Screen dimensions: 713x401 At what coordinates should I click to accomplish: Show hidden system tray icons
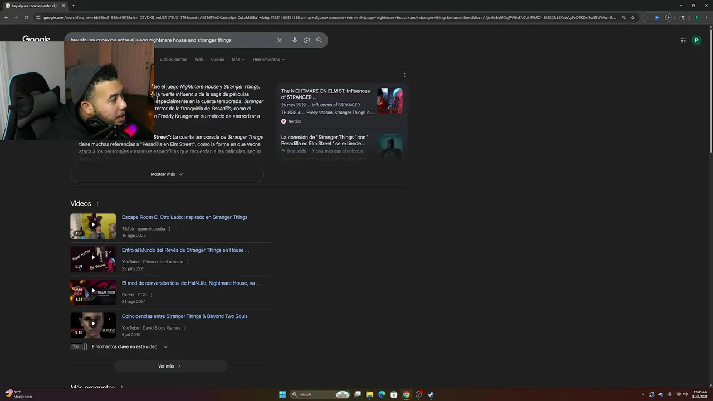643,394
